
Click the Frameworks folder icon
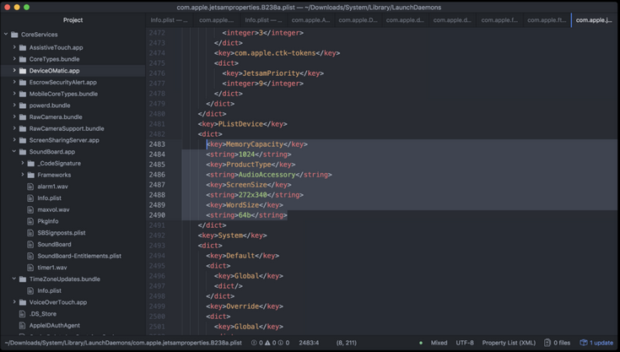point(31,175)
